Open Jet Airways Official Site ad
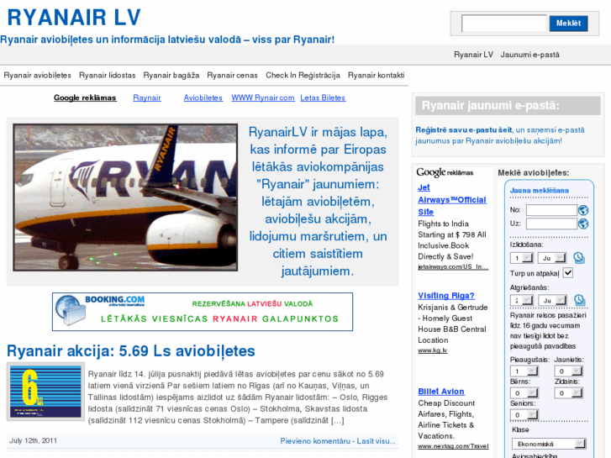 pyautogui.click(x=452, y=199)
